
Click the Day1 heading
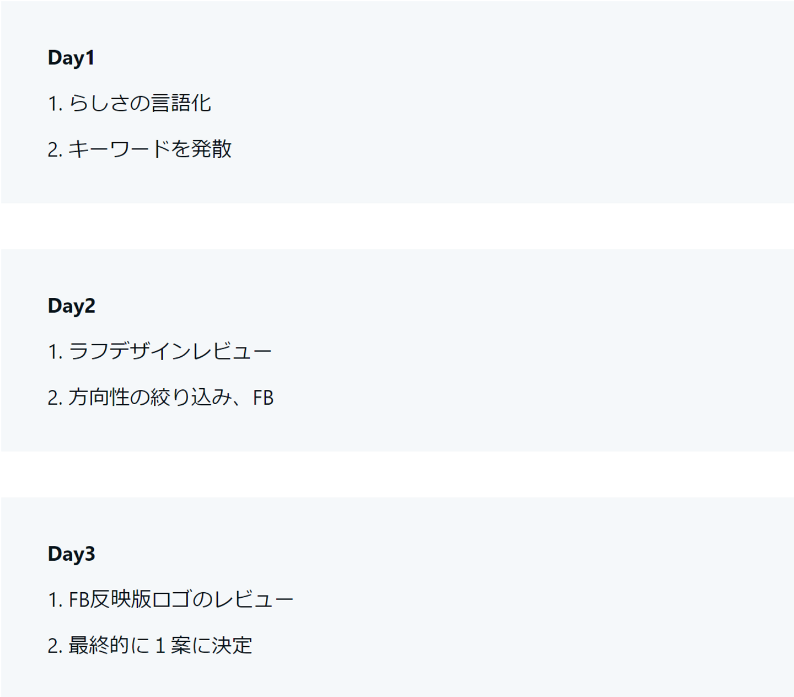tap(71, 58)
